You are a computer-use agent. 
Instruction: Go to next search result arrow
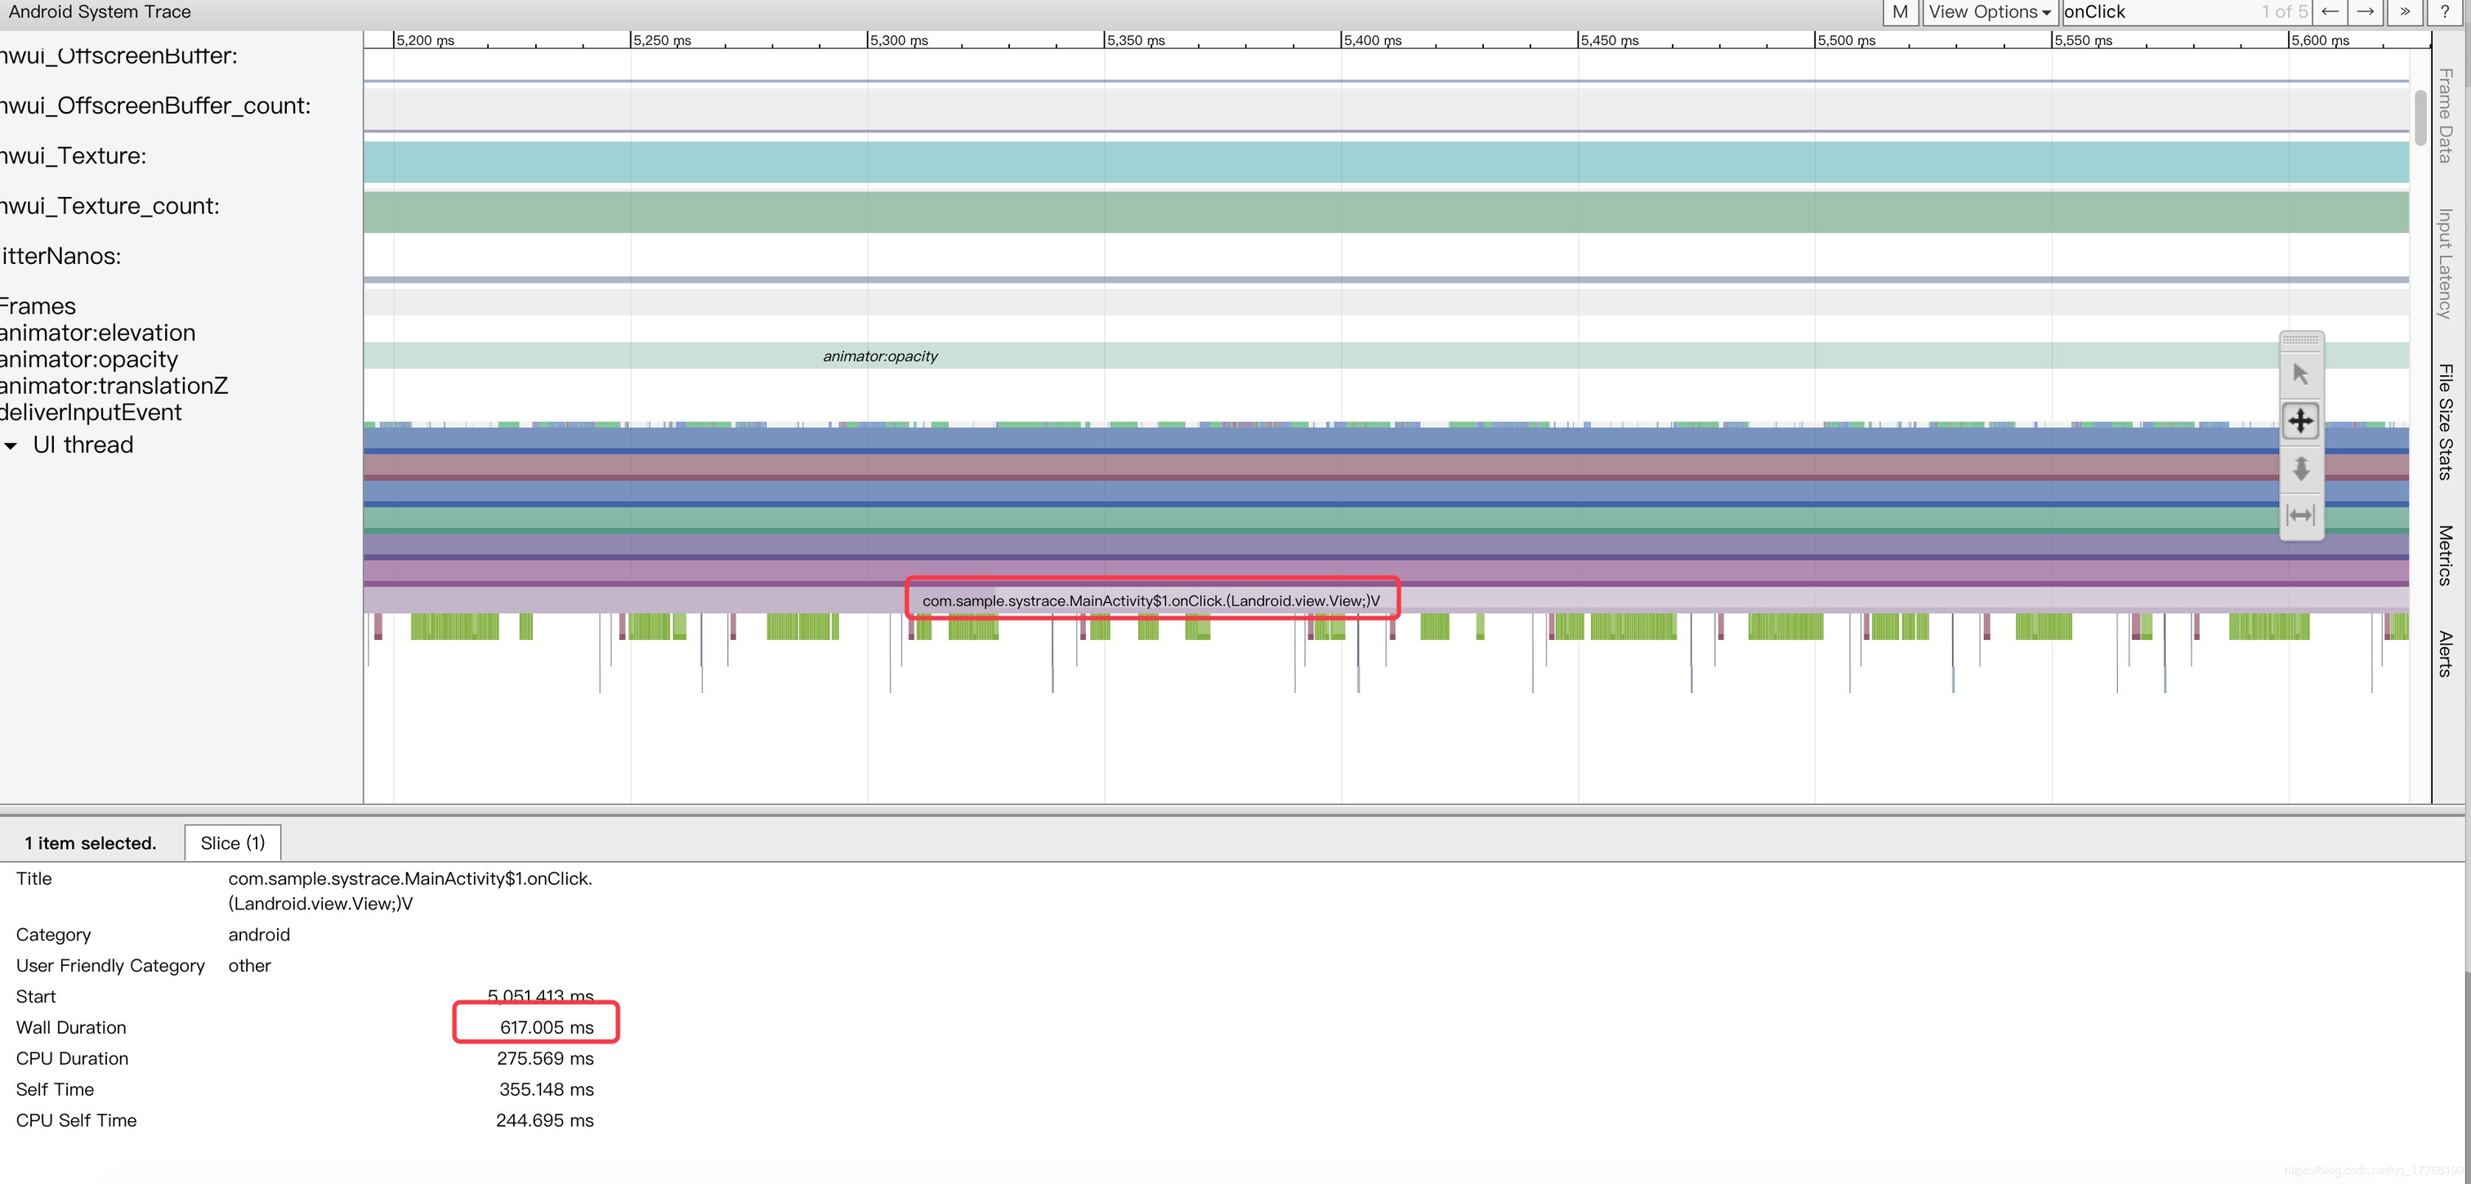click(x=2366, y=11)
